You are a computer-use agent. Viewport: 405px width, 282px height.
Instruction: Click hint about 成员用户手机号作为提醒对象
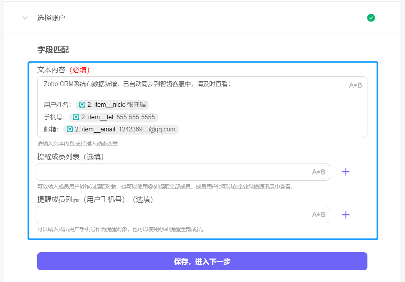121,229
